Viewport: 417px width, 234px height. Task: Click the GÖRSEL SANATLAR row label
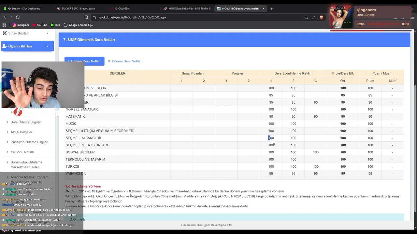pos(82,110)
